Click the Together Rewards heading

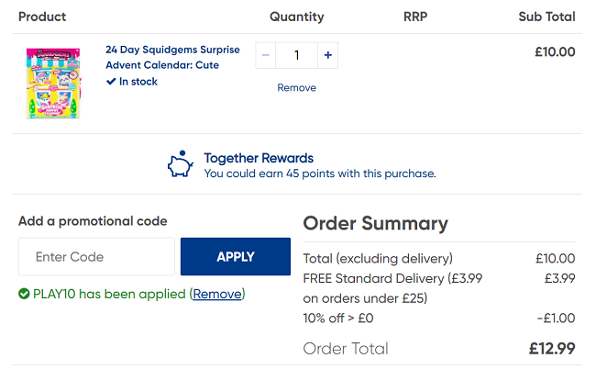[x=259, y=158]
